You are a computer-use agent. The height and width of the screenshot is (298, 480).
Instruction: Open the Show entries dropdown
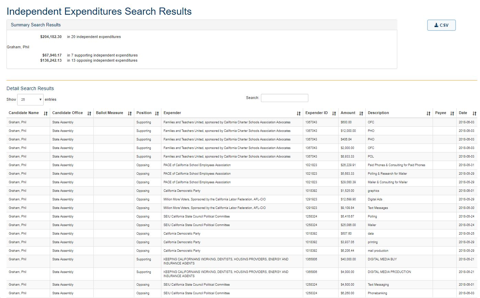30,100
